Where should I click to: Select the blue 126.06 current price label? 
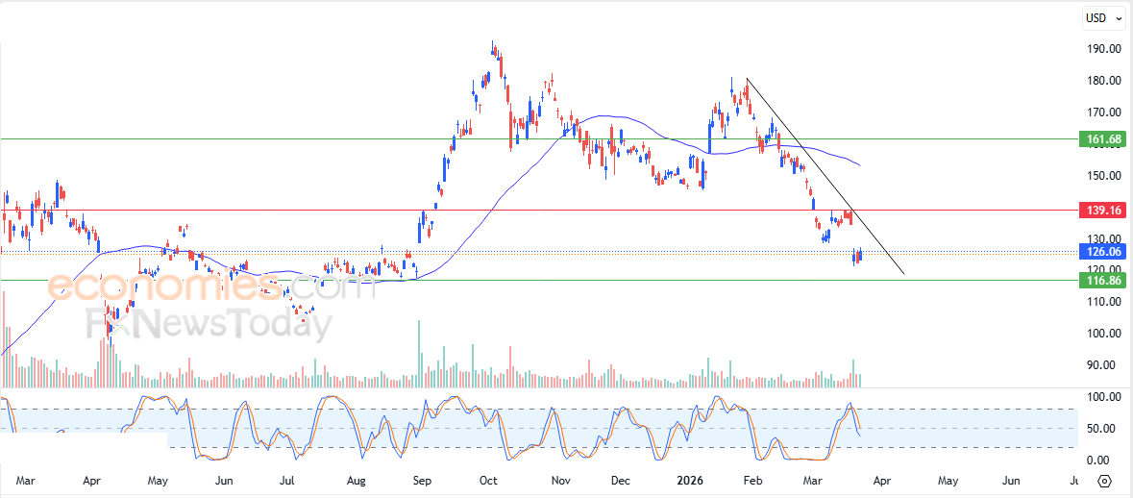click(x=1102, y=252)
